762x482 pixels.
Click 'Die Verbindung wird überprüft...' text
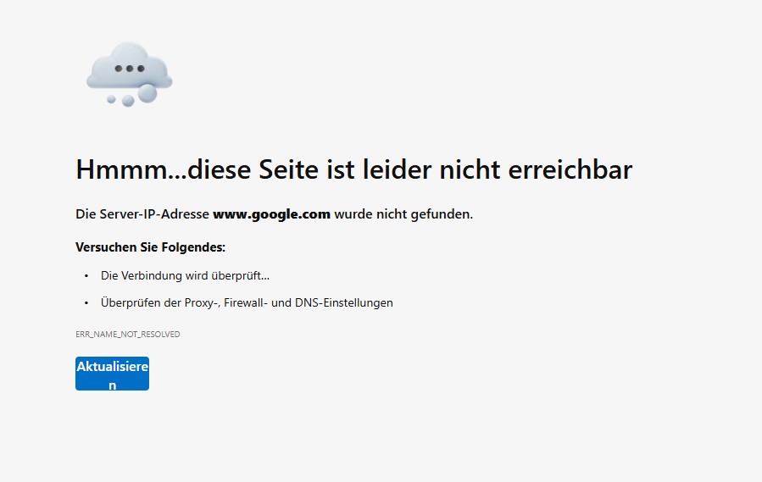(185, 276)
